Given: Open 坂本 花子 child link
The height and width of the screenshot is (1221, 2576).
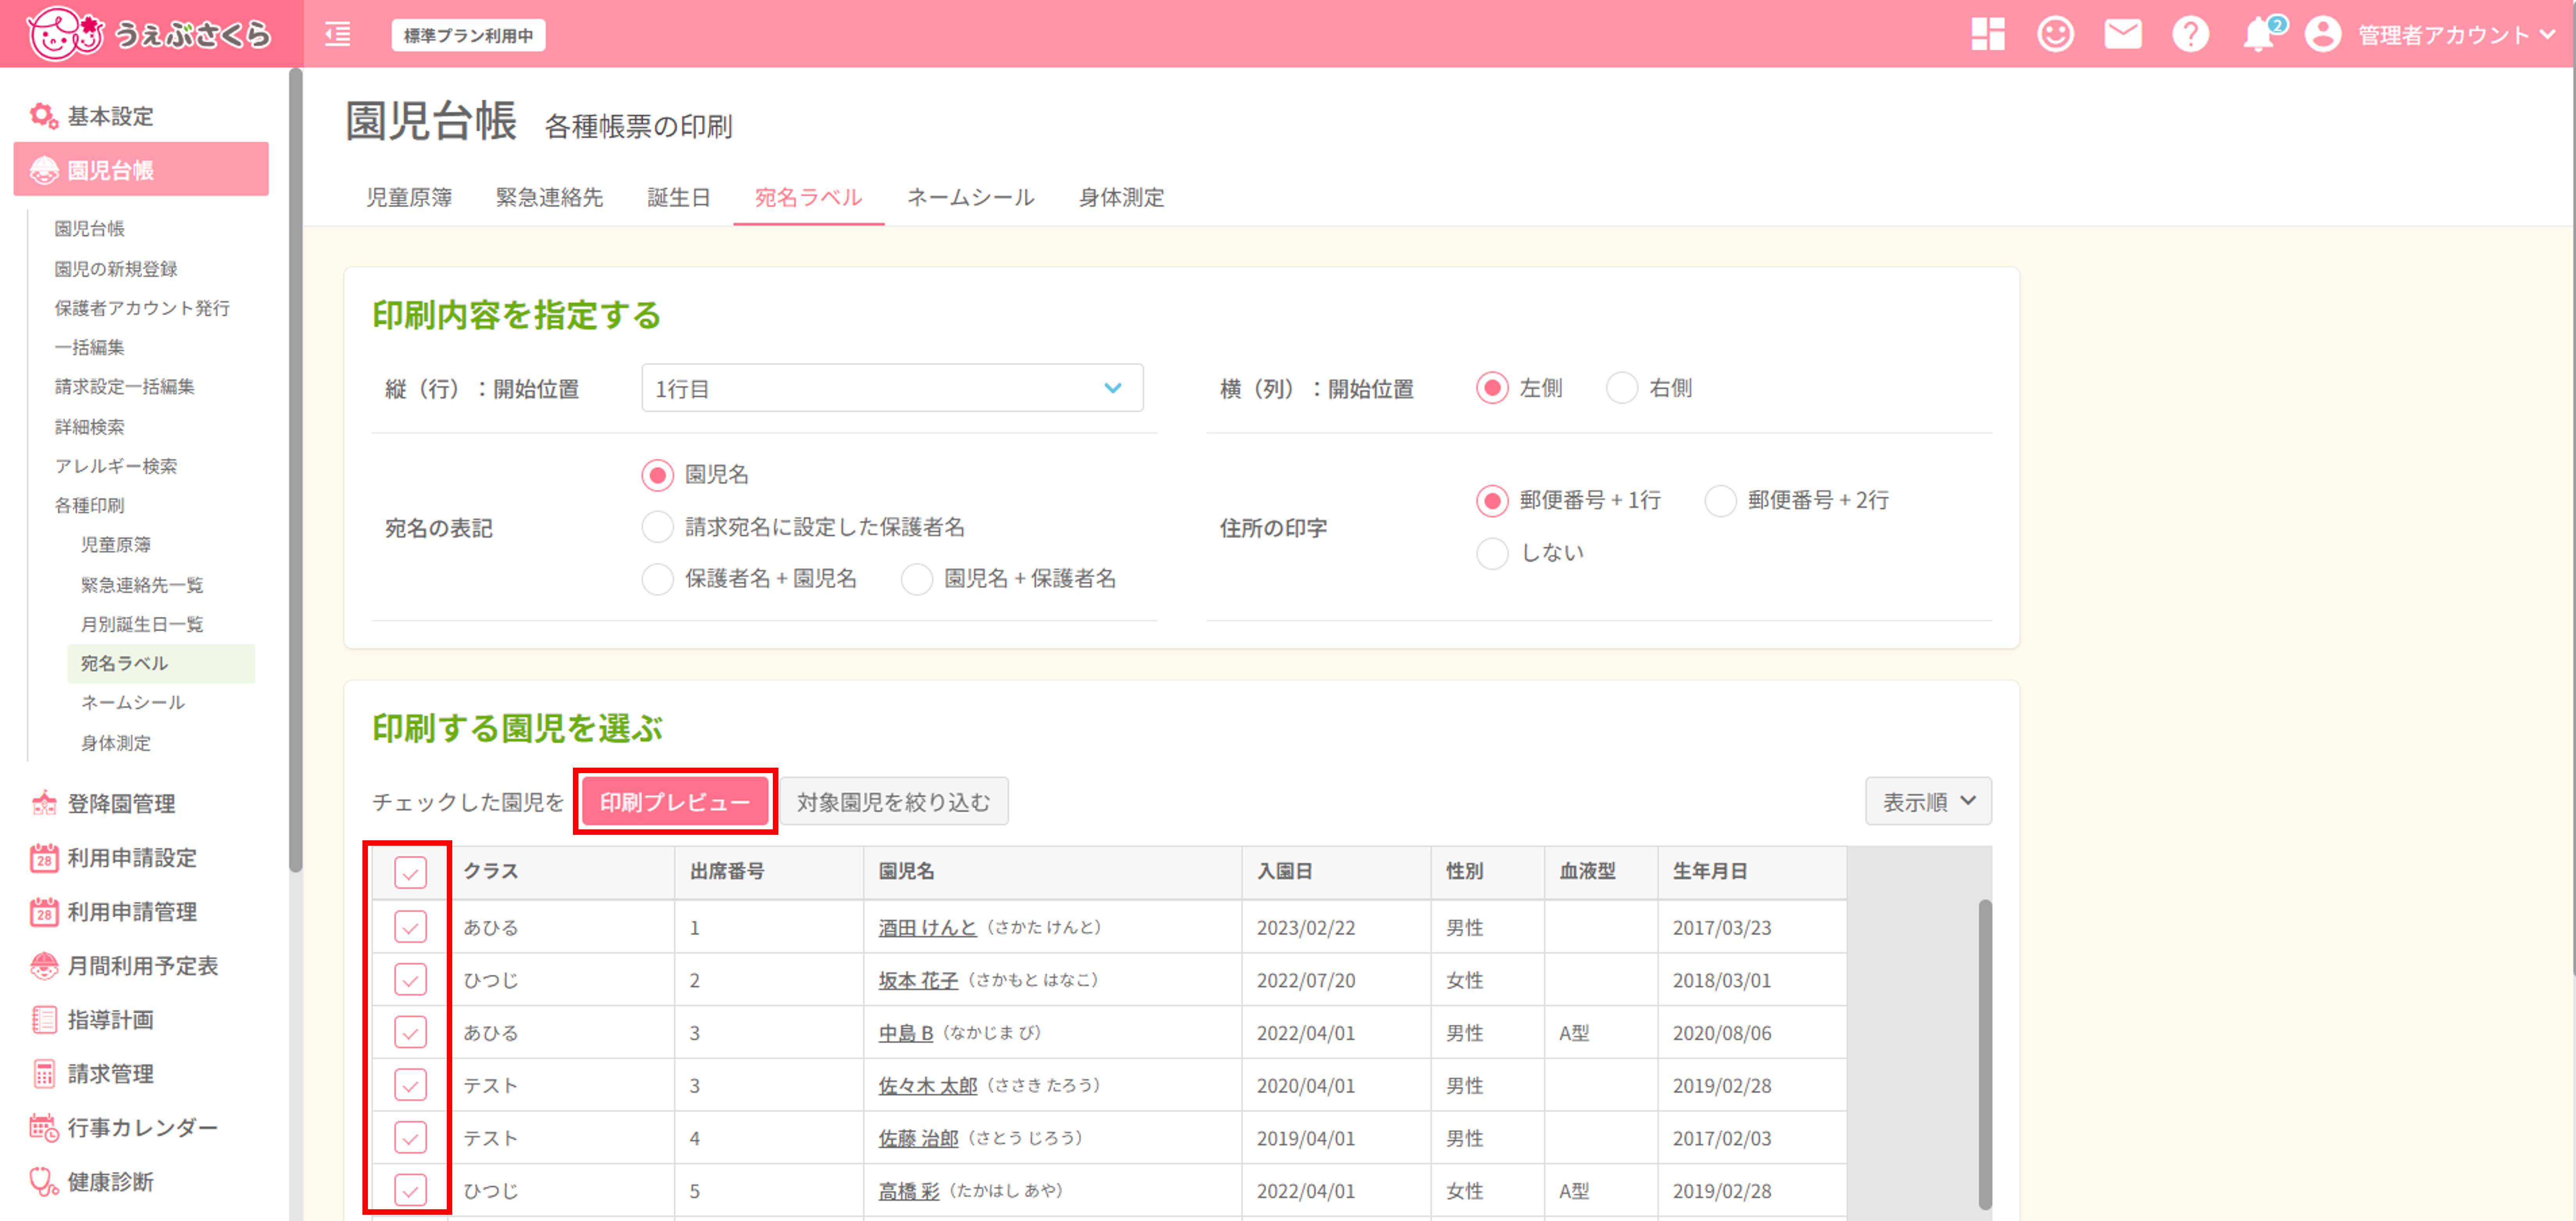Looking at the screenshot, I should pos(918,981).
